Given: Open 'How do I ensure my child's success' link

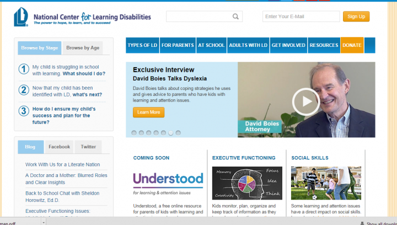Looking at the screenshot, I should pos(64,115).
